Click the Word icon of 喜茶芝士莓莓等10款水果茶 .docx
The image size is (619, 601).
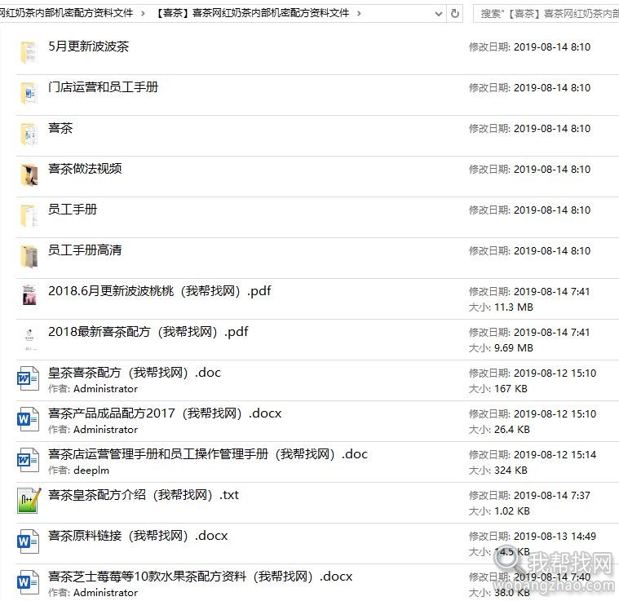[x=28, y=582]
